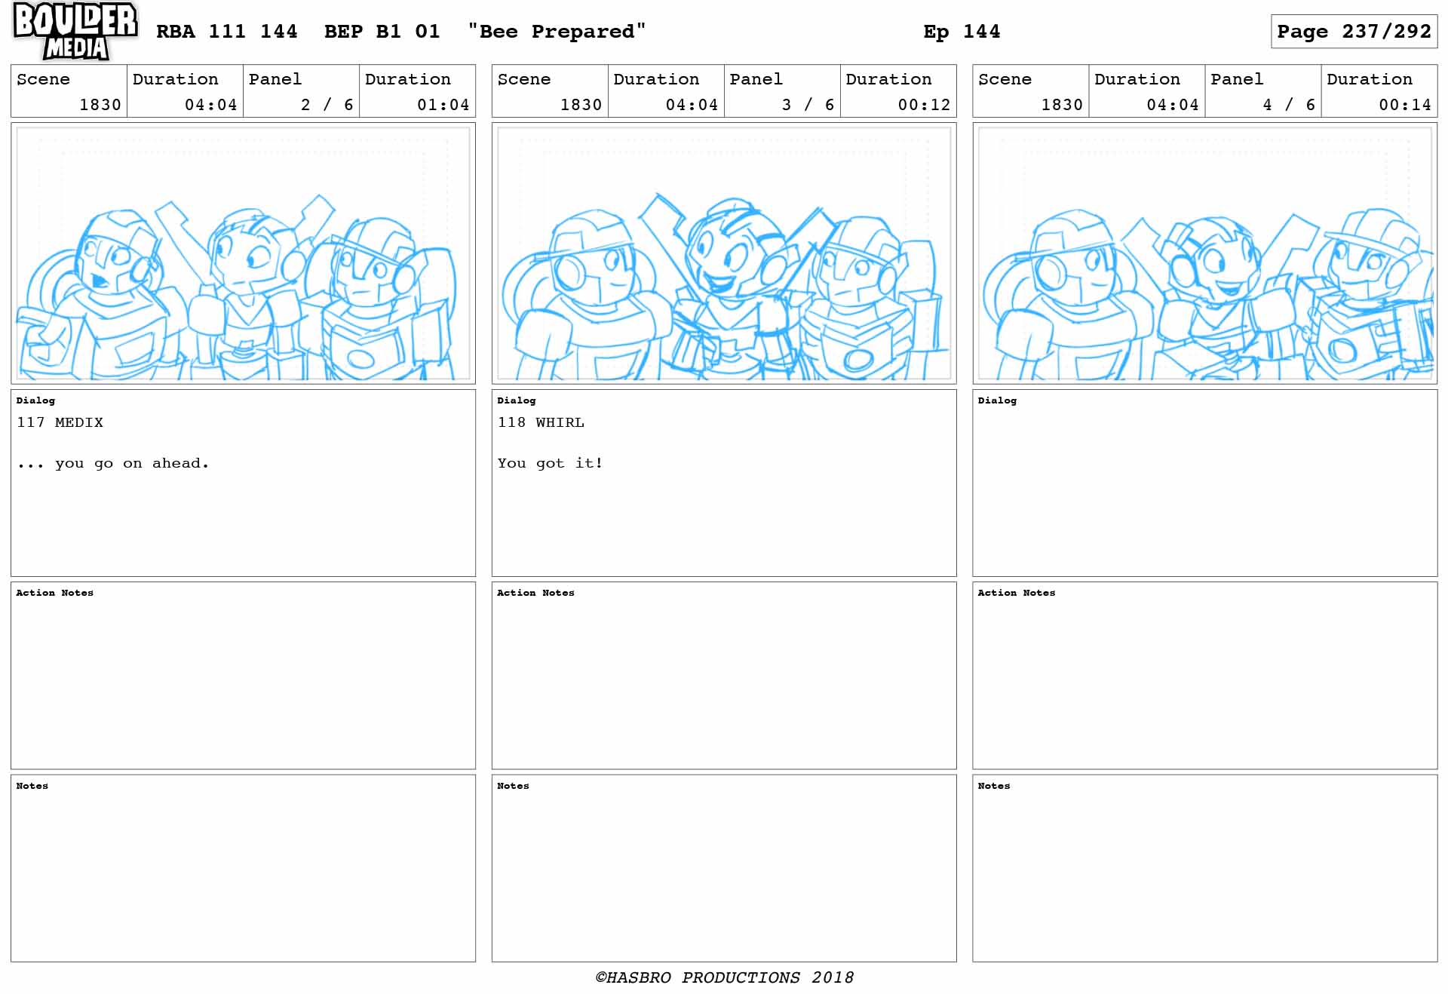
Task: Click the Notes box under panel 4
Action: 1204,868
